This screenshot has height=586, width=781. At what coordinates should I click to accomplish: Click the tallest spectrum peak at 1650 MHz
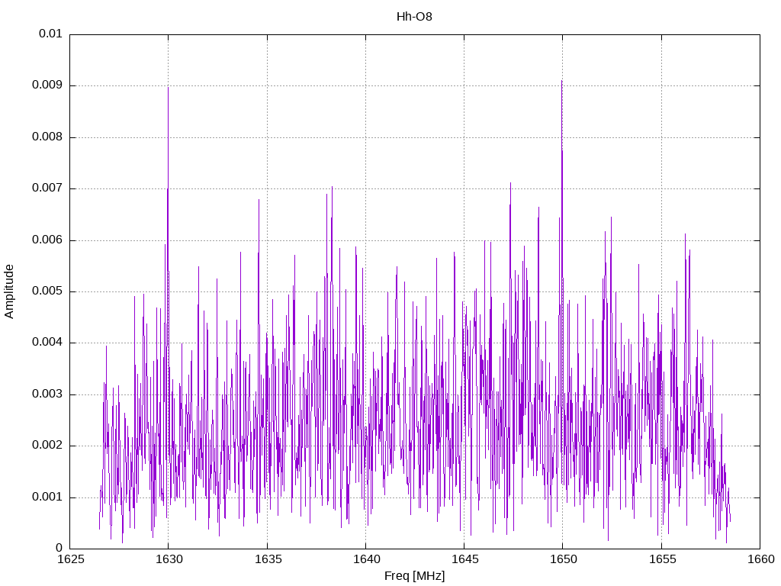point(562,81)
